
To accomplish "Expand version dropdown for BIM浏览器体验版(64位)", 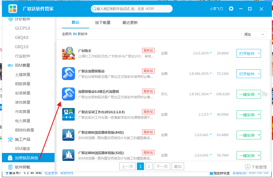I will [211, 134].
